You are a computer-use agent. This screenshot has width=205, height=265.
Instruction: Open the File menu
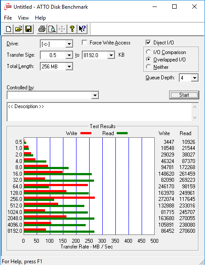(8, 18)
